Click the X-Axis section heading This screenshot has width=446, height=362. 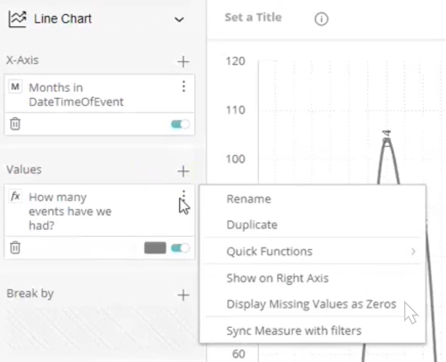click(x=23, y=60)
